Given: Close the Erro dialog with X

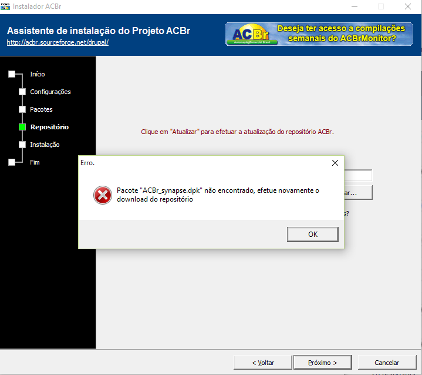Looking at the screenshot, I should click(x=335, y=163).
